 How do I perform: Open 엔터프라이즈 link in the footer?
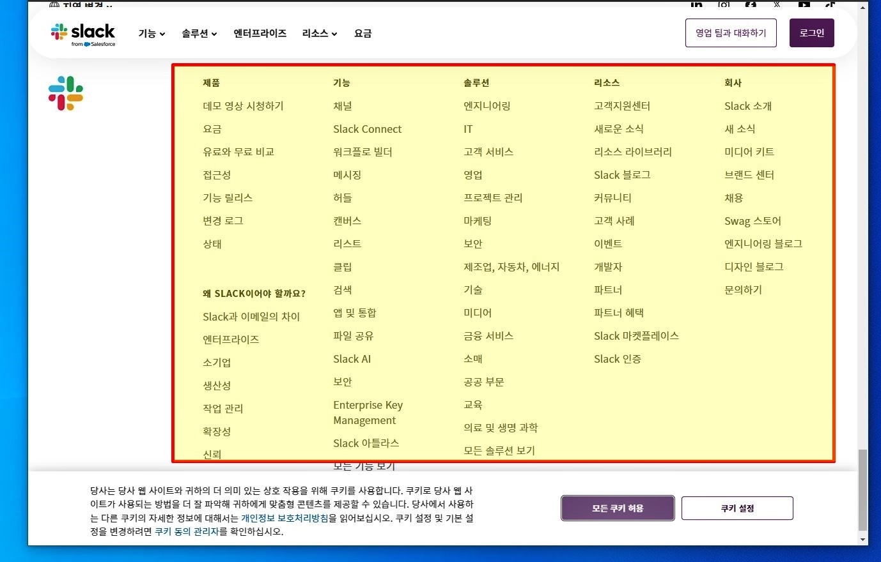(x=231, y=340)
